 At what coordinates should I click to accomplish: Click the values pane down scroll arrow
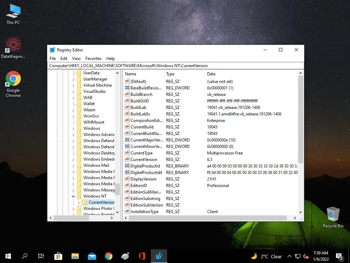click(300, 212)
